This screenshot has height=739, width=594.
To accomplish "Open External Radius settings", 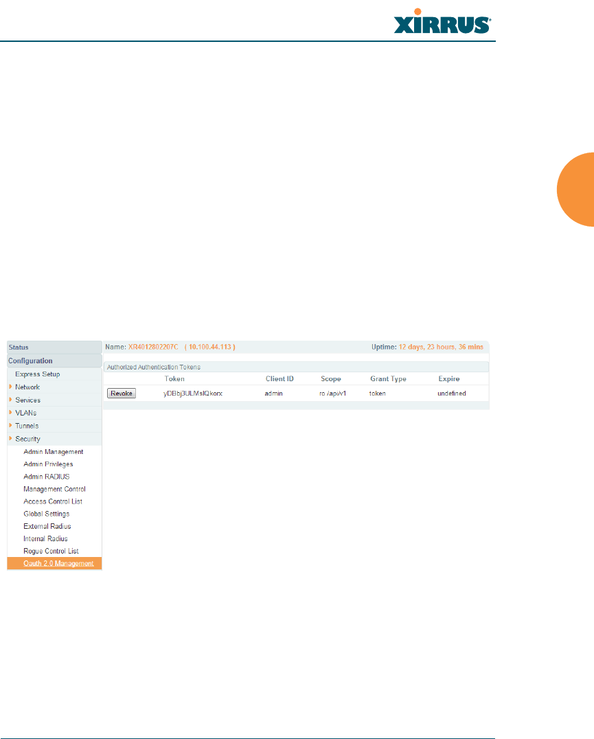I will (x=47, y=526).
